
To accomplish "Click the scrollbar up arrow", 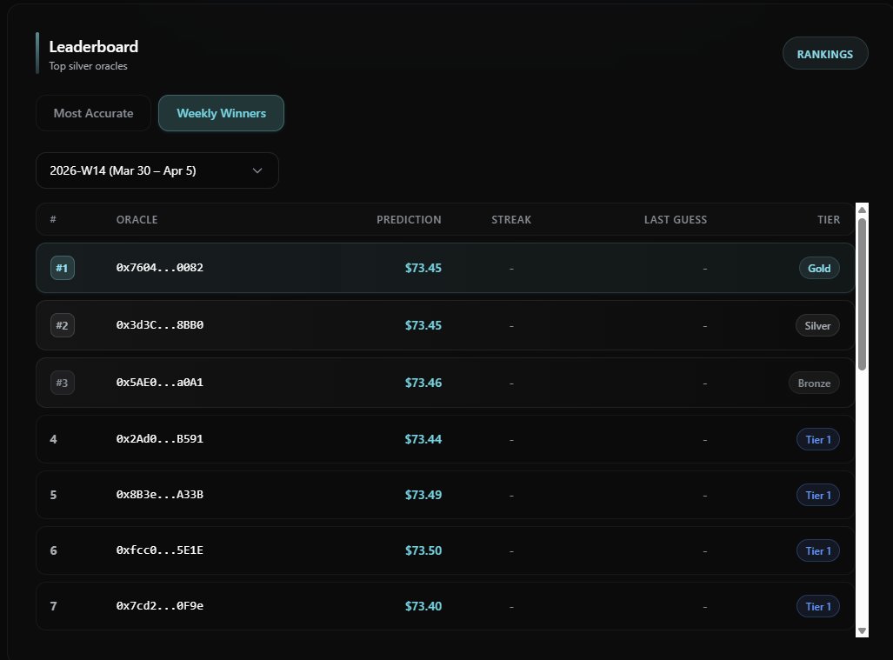I will coord(863,210).
